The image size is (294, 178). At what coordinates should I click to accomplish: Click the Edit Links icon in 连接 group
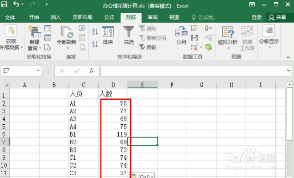[x=82, y=47]
